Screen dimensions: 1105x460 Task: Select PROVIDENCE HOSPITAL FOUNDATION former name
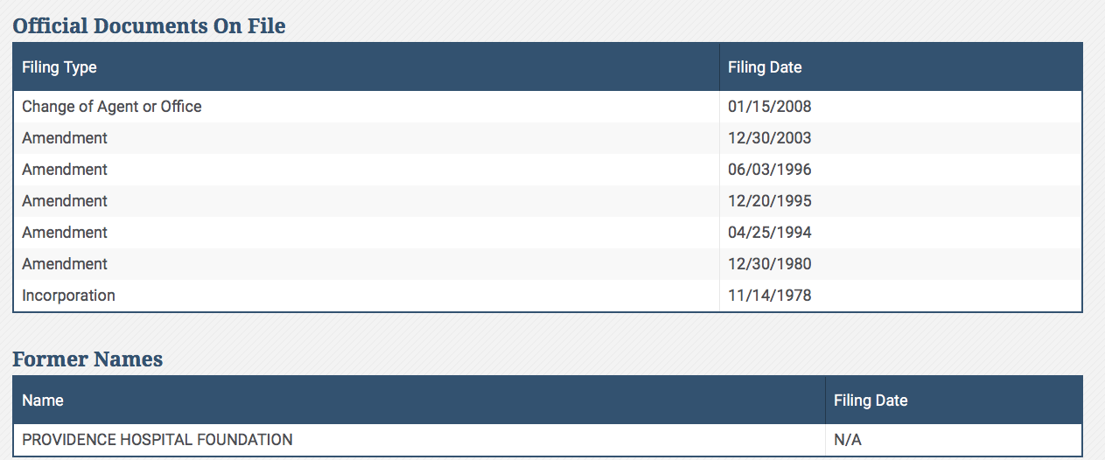click(157, 440)
